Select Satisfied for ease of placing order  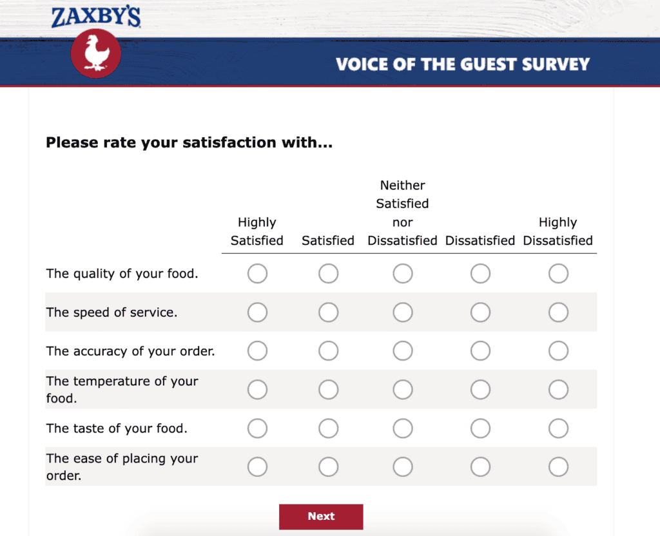(x=328, y=467)
